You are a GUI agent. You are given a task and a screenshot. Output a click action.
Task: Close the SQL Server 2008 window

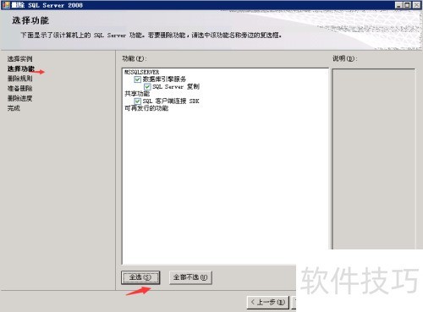416,5
